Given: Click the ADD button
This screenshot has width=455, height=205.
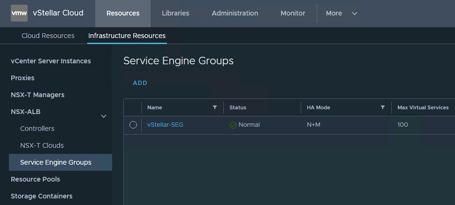Looking at the screenshot, I should (x=140, y=83).
